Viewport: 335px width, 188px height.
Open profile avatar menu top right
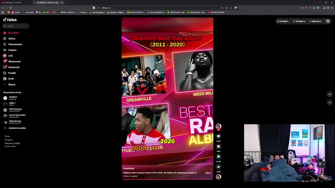[x=328, y=21]
